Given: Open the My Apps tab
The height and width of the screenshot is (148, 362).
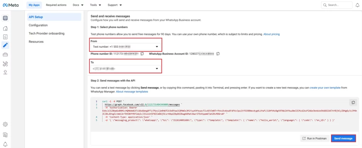Looking at the screenshot, I should point(34,5).
